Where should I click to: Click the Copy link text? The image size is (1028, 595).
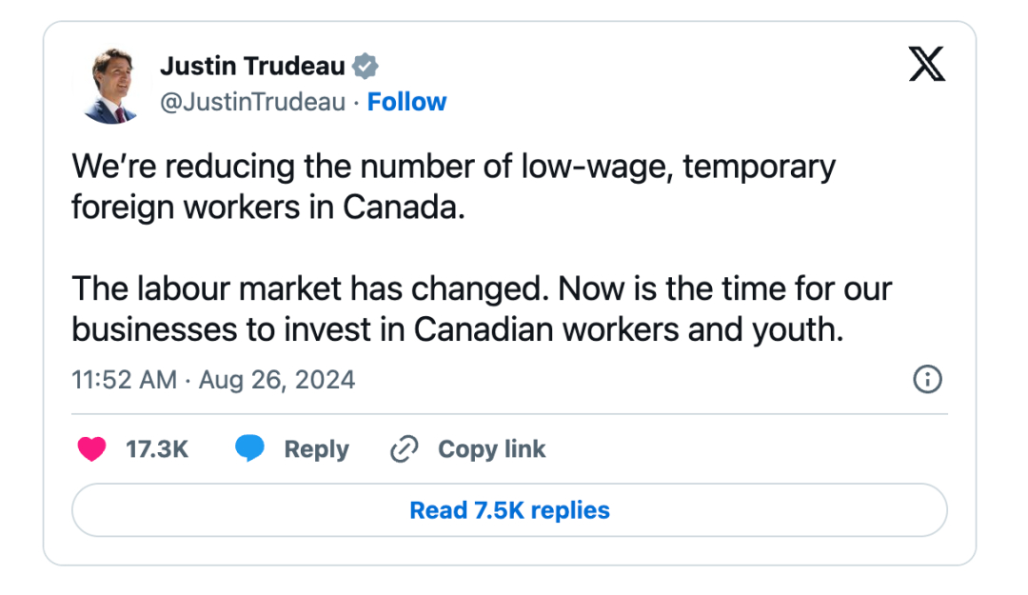492,450
